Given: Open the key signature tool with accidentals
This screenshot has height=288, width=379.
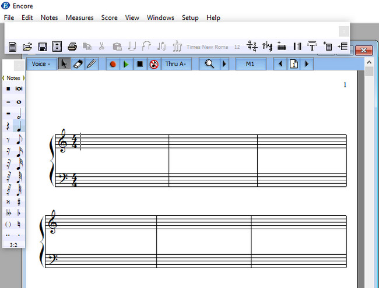Looking at the screenshot, I should point(268,47).
